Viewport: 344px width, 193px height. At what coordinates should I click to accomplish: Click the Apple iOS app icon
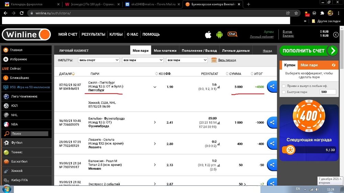pos(208,34)
